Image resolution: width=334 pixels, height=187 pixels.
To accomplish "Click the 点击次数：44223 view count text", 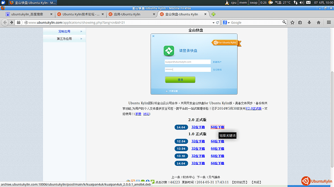I will [x=167, y=182].
